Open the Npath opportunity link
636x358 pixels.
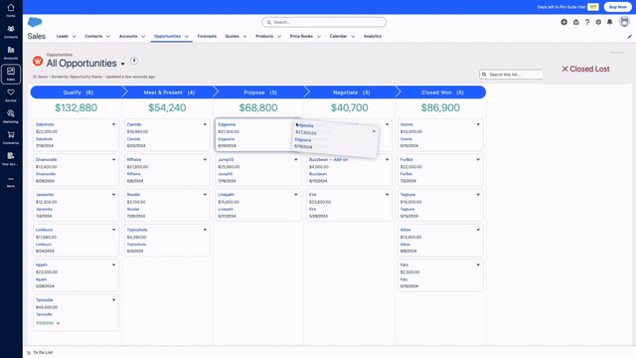42,265
